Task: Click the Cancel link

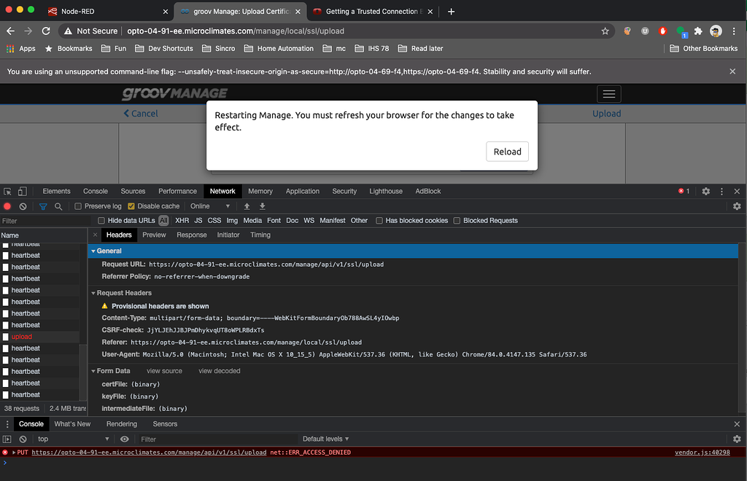Action: (x=141, y=113)
